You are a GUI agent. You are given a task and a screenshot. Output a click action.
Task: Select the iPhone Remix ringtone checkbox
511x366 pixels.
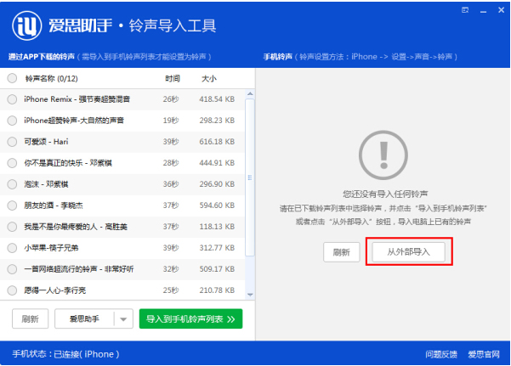pos(12,99)
